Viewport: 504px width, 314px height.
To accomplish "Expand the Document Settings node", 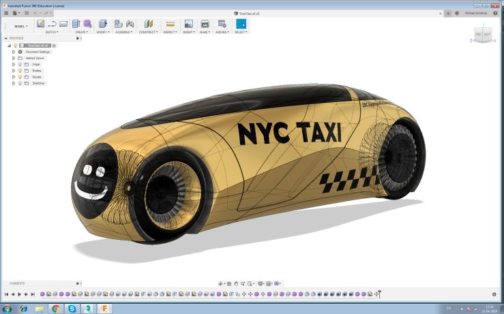I will [x=14, y=52].
